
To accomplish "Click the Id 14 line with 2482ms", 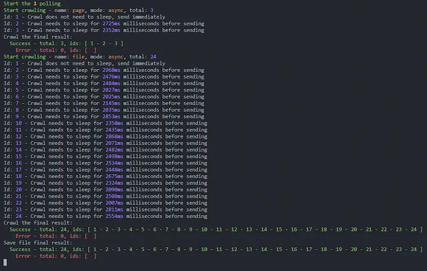I will (x=105, y=150).
